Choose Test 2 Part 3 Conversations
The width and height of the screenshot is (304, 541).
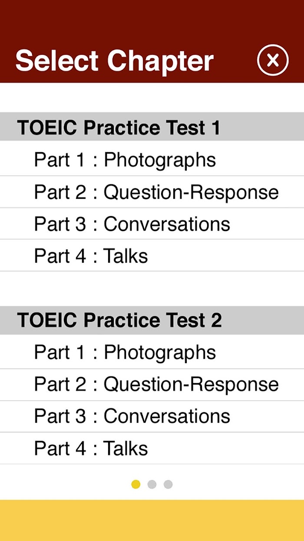(152, 416)
